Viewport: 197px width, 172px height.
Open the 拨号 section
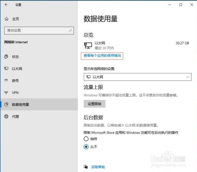[x=39, y=81]
